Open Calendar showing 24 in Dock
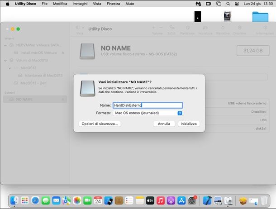Screen dimensions: 276x209 click(x=98, y=200)
